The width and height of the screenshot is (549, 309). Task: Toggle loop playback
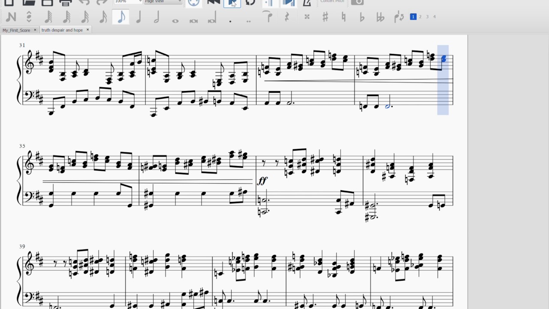click(250, 2)
